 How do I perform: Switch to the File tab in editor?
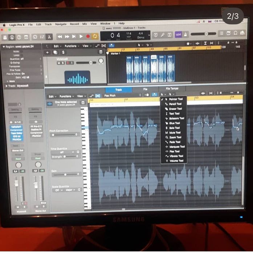[145, 89]
